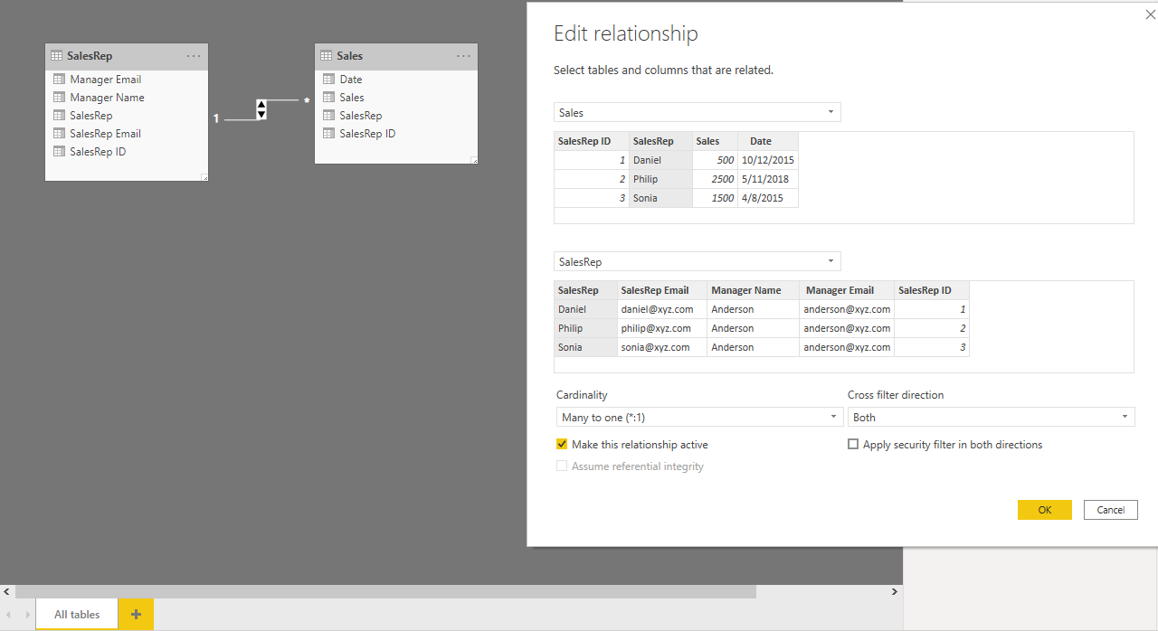Image resolution: width=1158 pixels, height=631 pixels.
Task: Click the Sales table header icon
Action: pyautogui.click(x=327, y=56)
